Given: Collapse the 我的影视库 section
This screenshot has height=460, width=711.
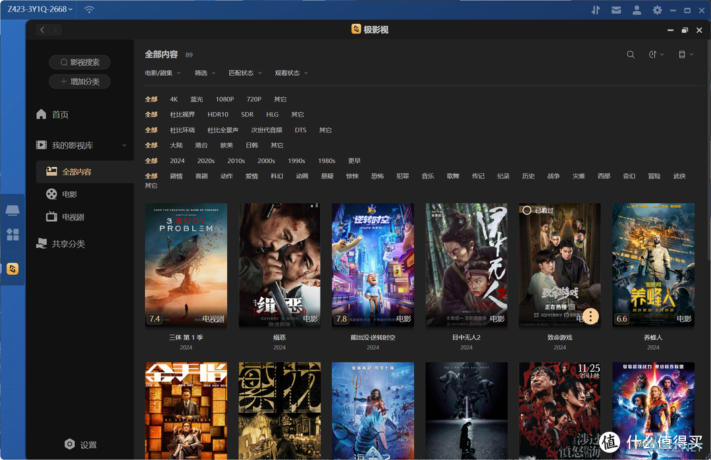Looking at the screenshot, I should click(124, 145).
